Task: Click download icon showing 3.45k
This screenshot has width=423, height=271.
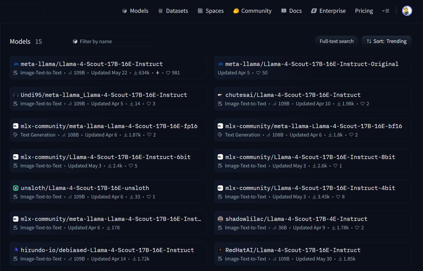Action: click(x=315, y=197)
